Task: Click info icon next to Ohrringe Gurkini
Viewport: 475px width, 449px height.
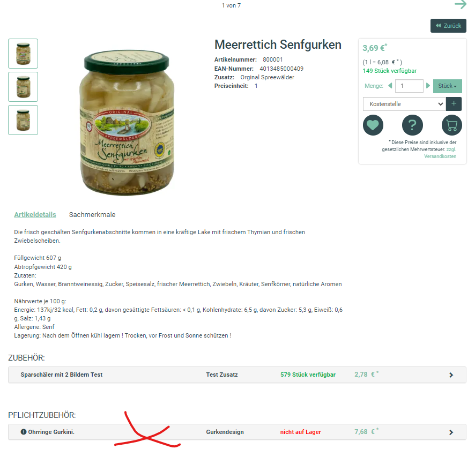Action: point(24,432)
